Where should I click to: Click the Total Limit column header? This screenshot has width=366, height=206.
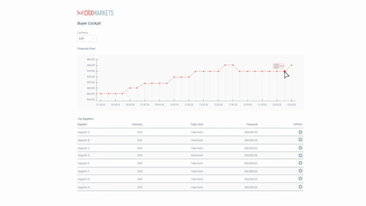point(196,124)
